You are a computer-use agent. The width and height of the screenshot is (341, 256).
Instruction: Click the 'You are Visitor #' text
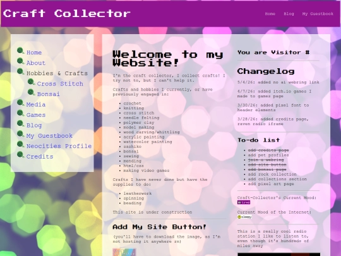[x=273, y=52]
